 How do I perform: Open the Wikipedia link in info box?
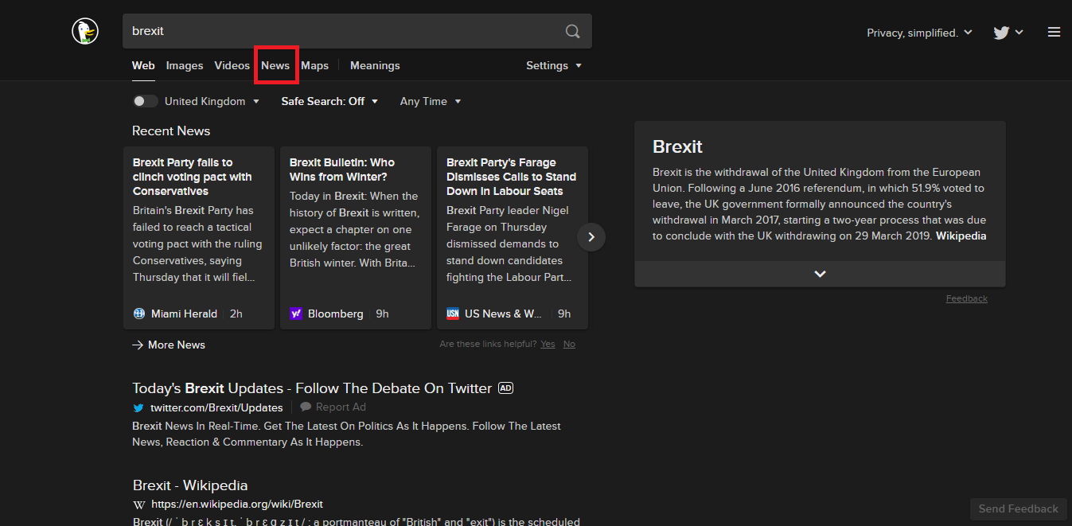tap(961, 236)
